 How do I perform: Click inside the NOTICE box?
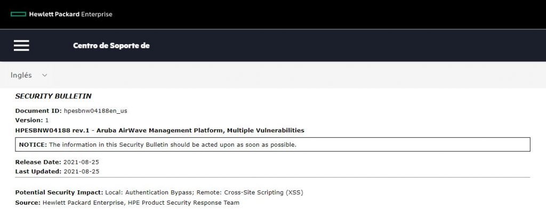(272, 145)
